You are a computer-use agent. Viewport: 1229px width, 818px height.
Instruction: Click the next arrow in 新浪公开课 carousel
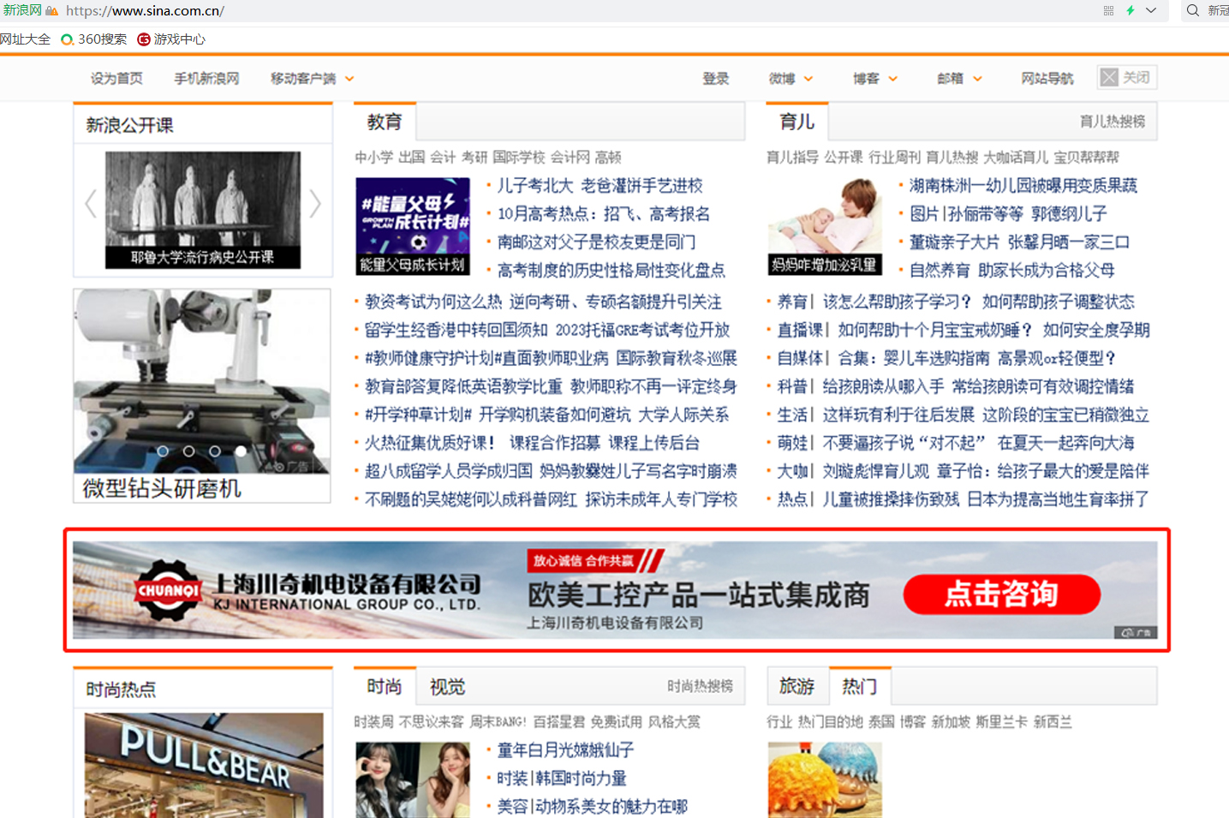[315, 204]
